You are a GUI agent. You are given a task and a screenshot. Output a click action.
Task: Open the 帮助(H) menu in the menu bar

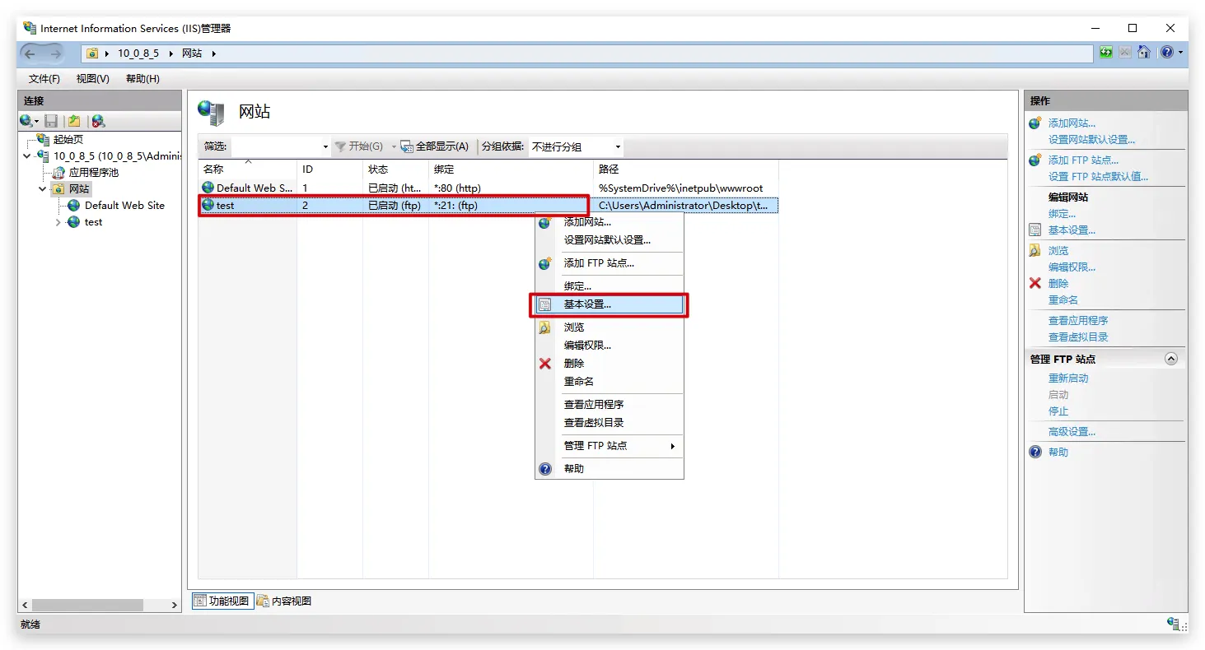click(142, 79)
